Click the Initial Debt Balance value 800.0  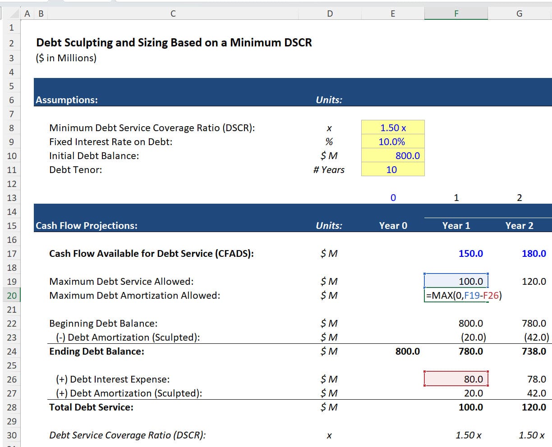click(x=392, y=155)
